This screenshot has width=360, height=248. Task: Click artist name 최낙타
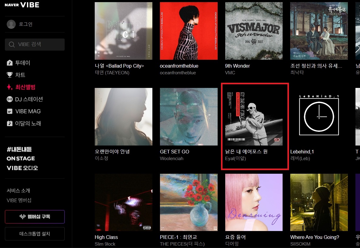tap(297, 73)
